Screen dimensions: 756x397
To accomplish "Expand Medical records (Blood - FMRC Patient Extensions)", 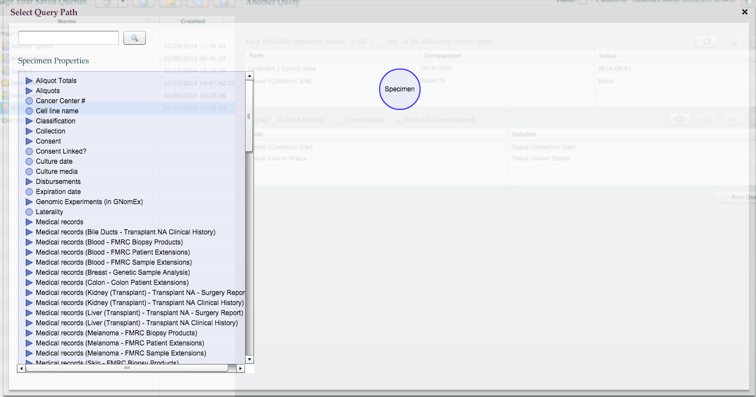I will click(x=29, y=252).
